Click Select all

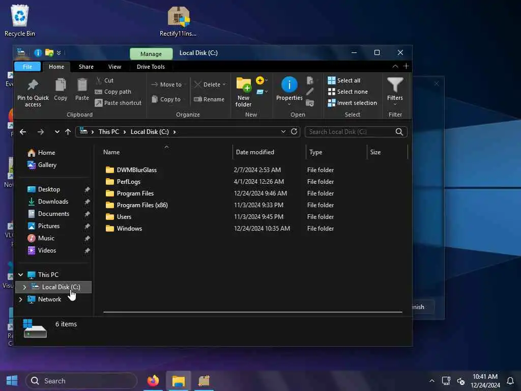point(344,80)
